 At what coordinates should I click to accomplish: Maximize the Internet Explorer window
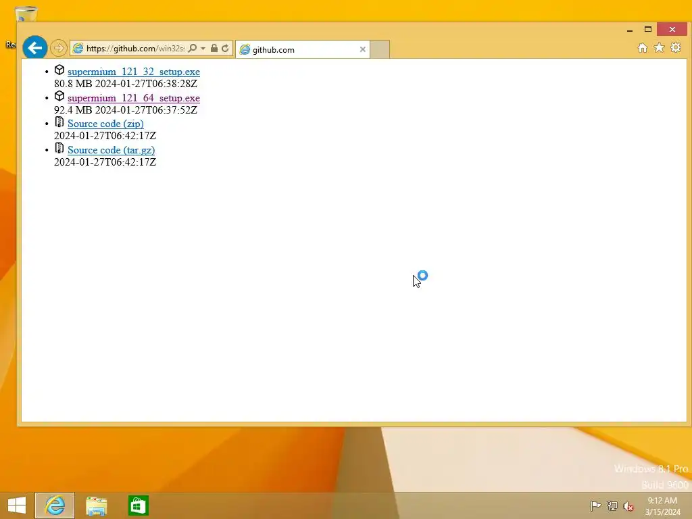pos(648,30)
